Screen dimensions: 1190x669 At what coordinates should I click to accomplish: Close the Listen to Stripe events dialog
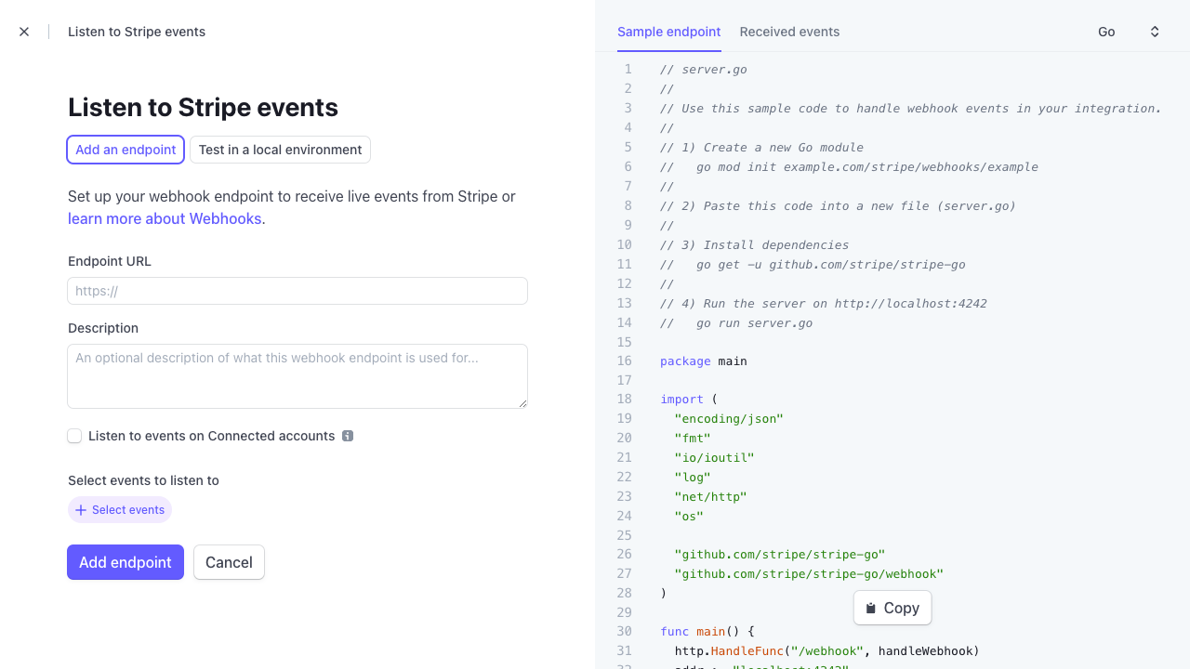24,32
